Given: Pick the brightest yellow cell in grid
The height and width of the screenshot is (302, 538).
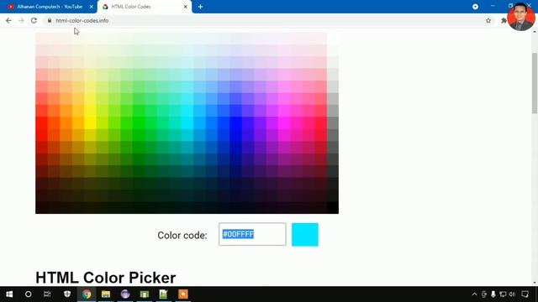Looking at the screenshot, I should [x=90, y=122].
